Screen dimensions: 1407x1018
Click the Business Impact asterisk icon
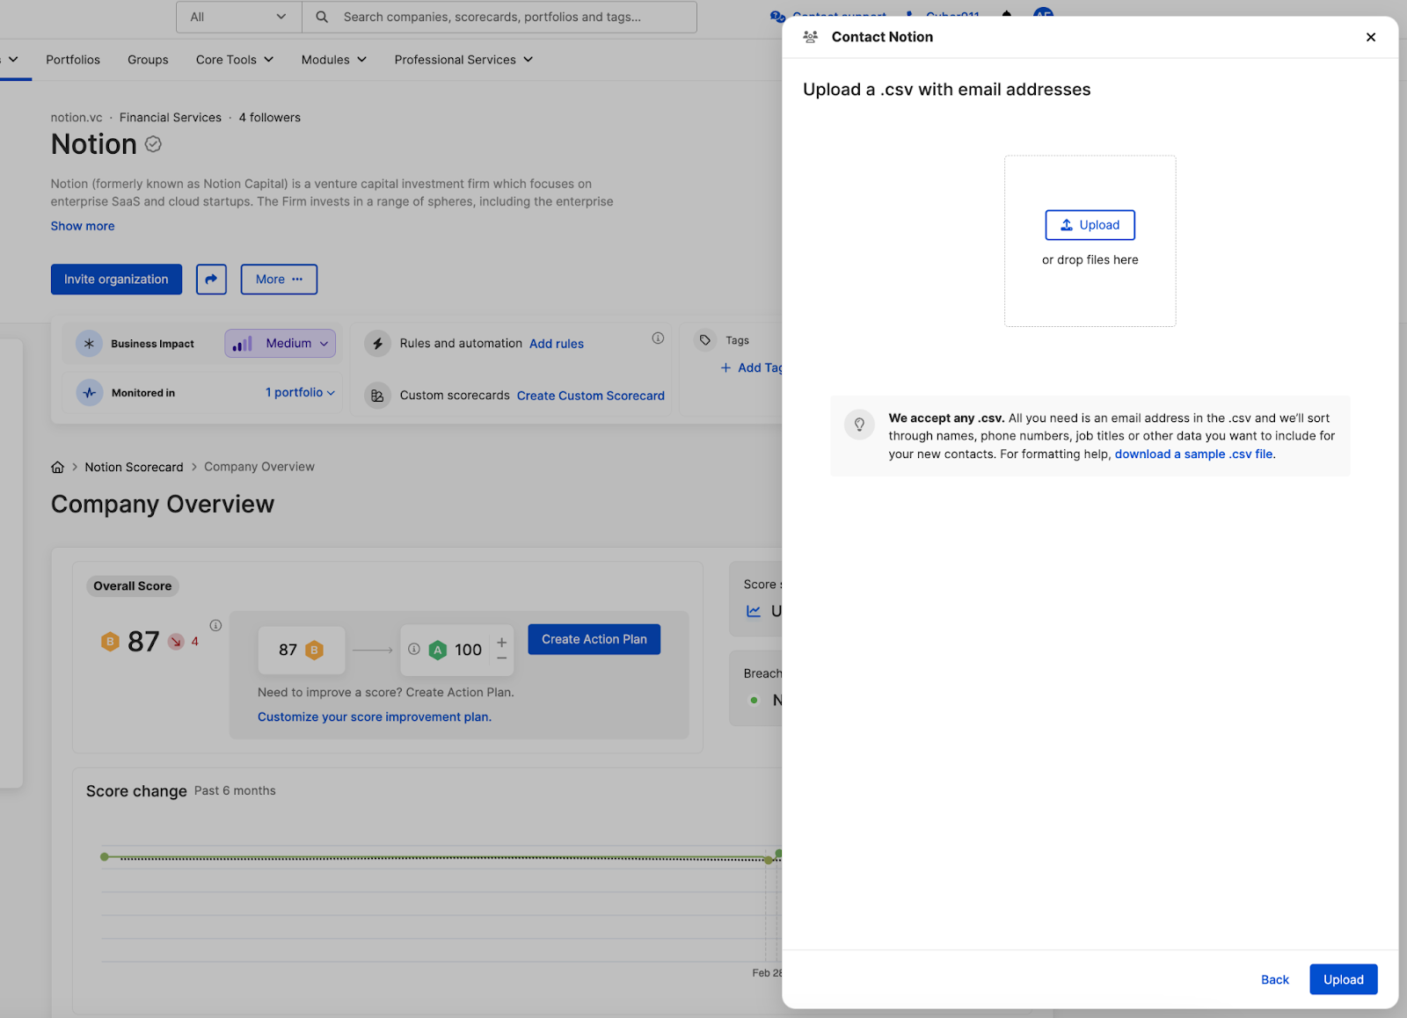point(89,344)
